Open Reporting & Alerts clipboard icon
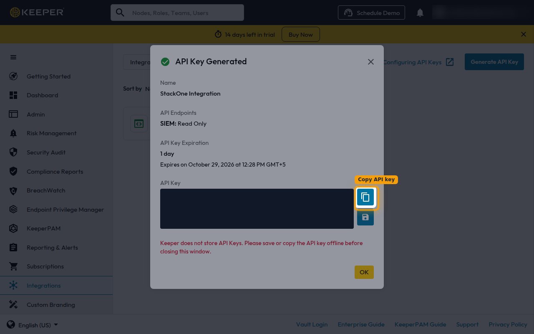The image size is (534, 334). click(x=13, y=248)
